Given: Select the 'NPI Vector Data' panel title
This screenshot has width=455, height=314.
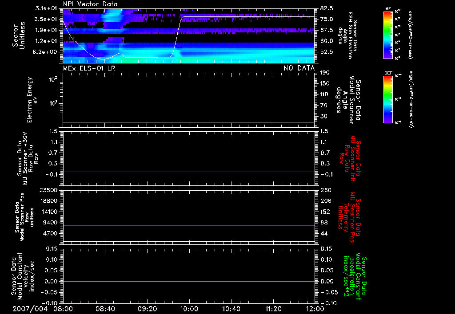Looking at the screenshot, I should [x=90, y=4].
